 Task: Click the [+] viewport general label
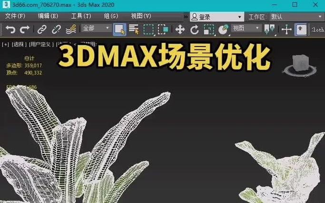(x=5, y=44)
